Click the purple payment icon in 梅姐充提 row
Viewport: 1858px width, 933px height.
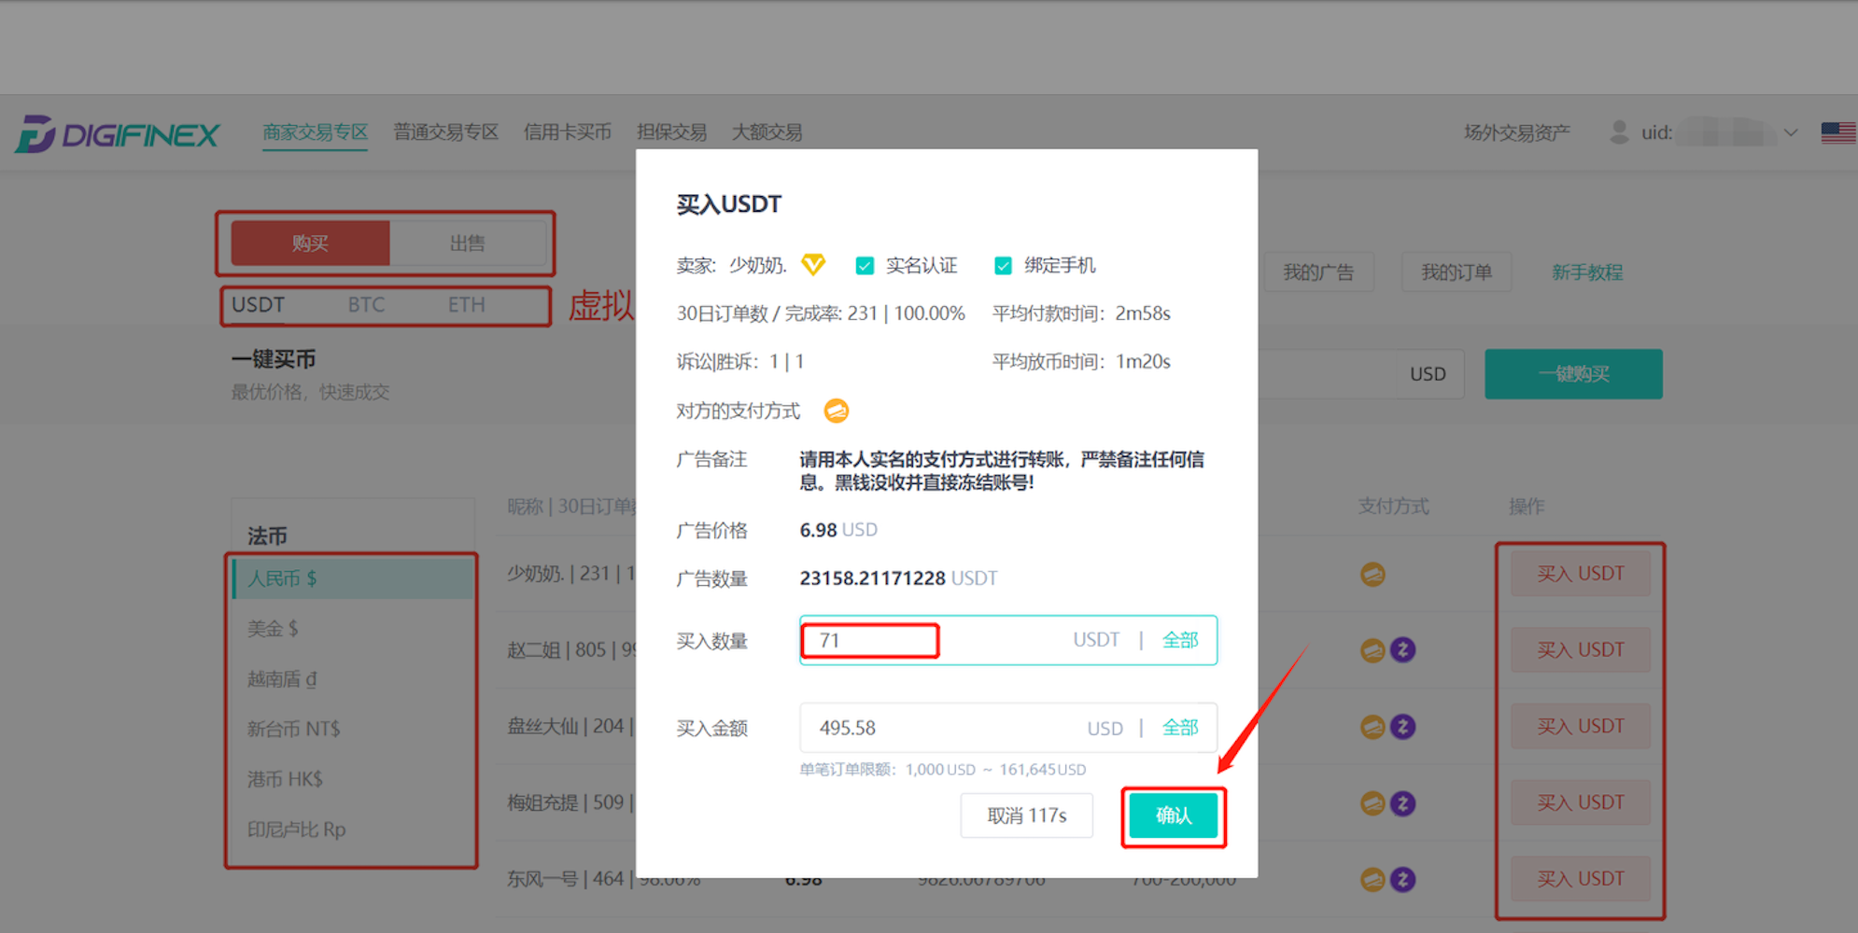point(1403,803)
